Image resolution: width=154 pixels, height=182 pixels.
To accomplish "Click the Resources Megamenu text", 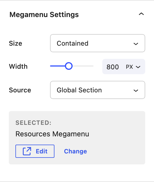I will point(52,134).
